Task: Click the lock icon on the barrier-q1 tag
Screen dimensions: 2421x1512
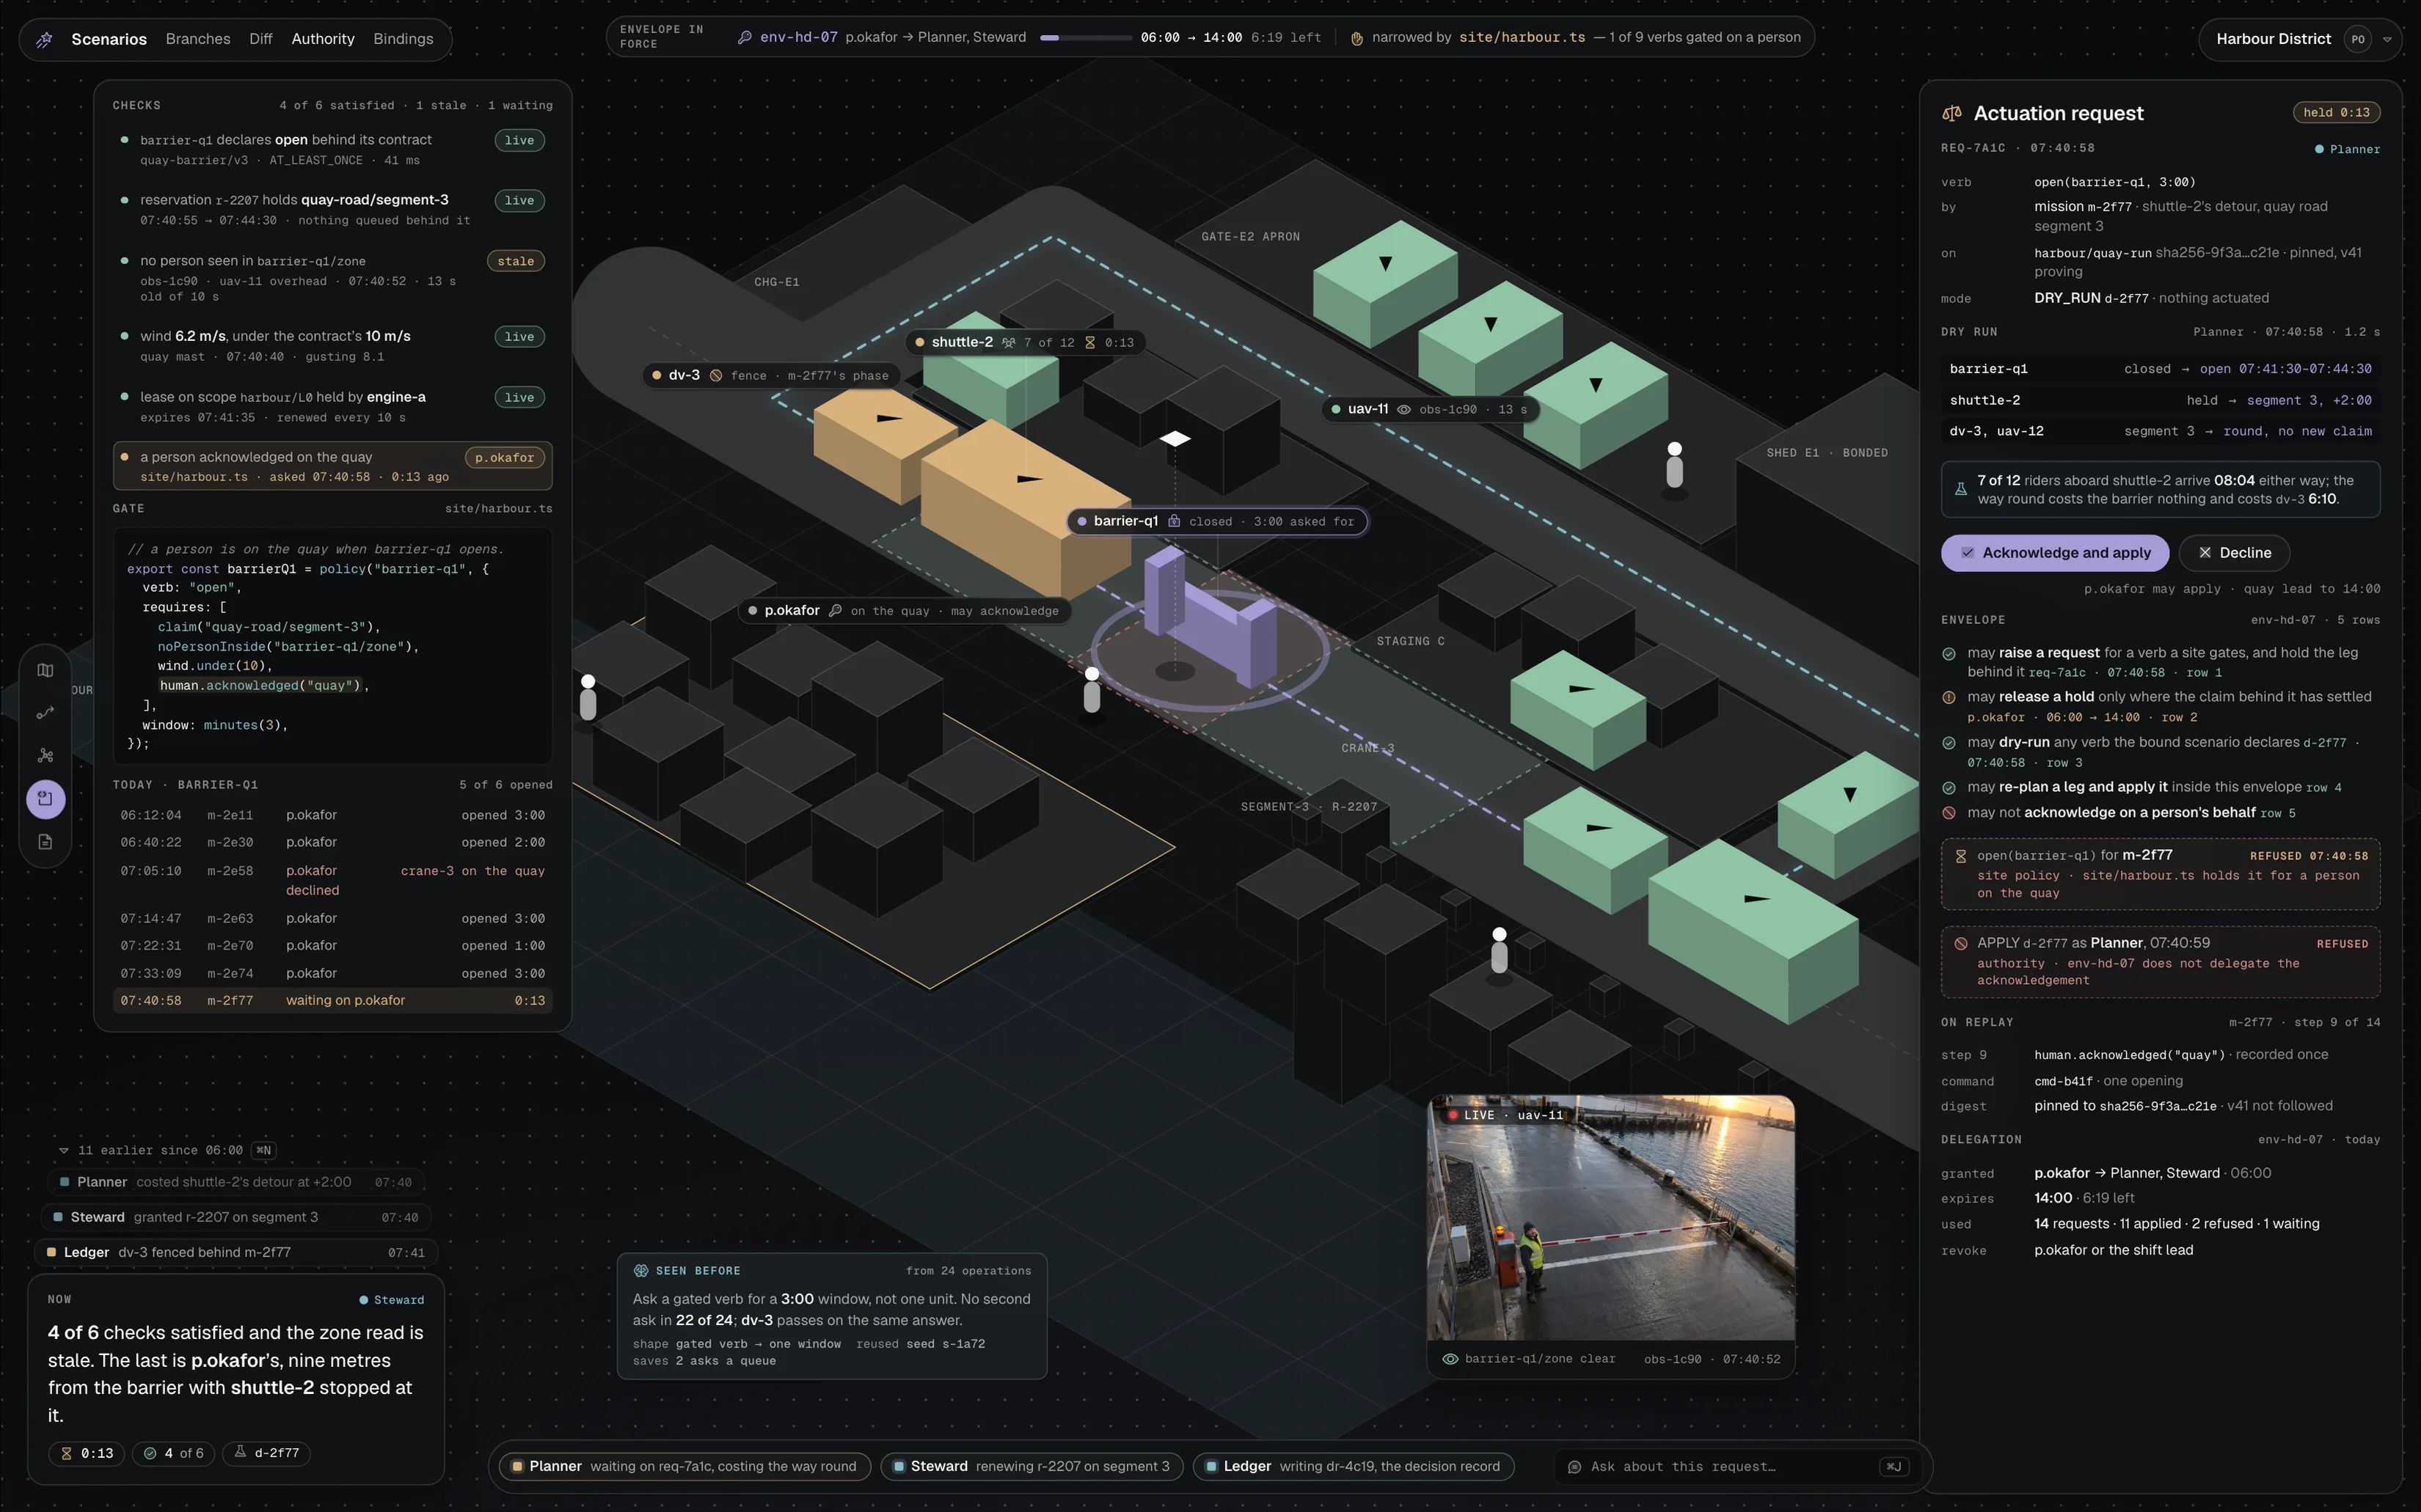Action: coord(1175,521)
